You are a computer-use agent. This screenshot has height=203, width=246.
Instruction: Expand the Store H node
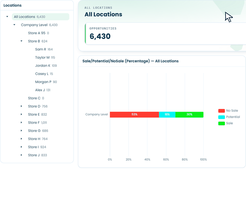click(21, 139)
